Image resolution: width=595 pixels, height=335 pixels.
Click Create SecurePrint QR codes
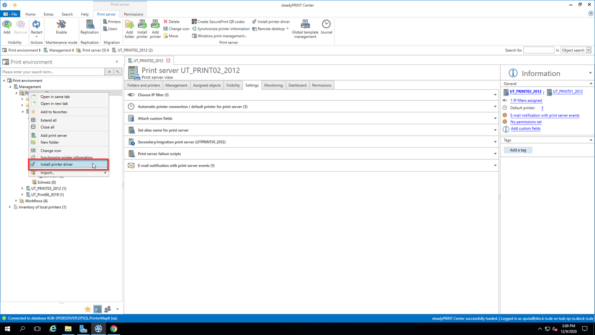click(x=218, y=22)
